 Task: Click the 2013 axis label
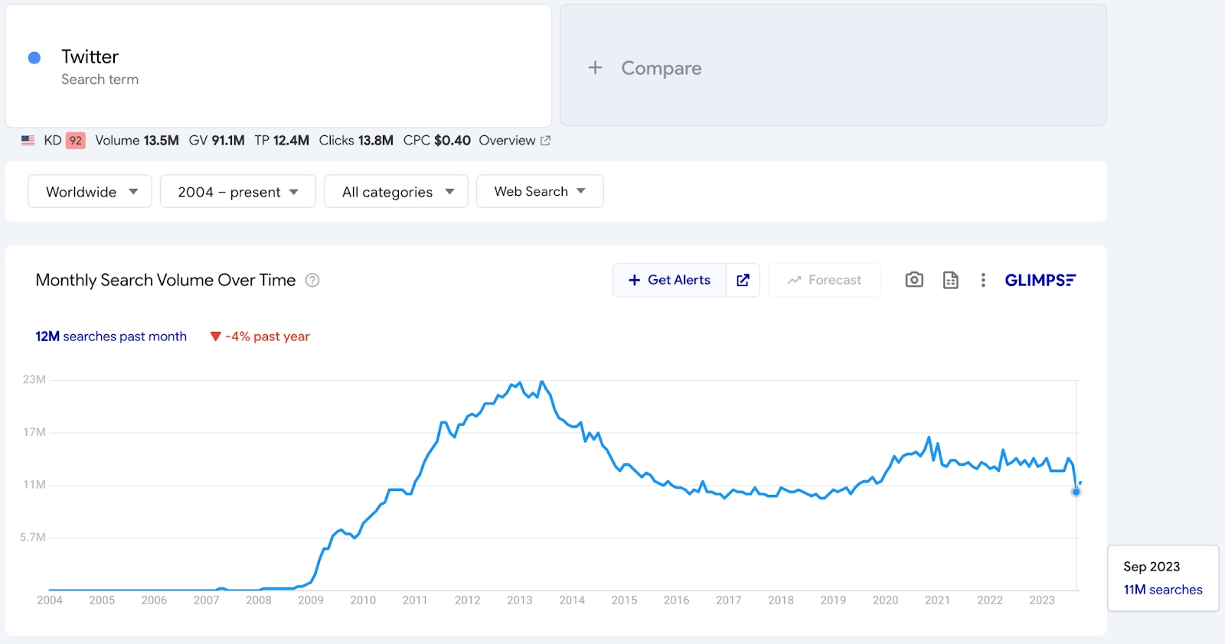pos(520,600)
